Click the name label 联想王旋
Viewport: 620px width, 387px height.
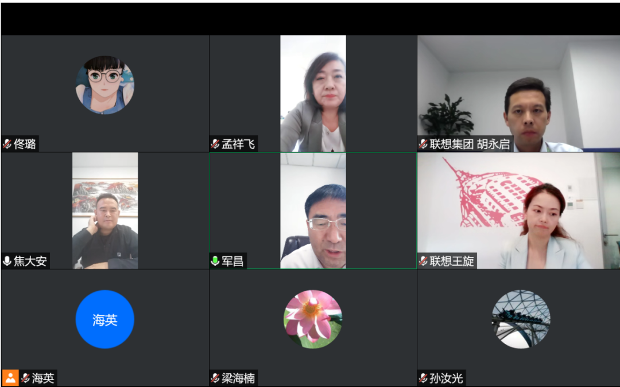(452, 261)
